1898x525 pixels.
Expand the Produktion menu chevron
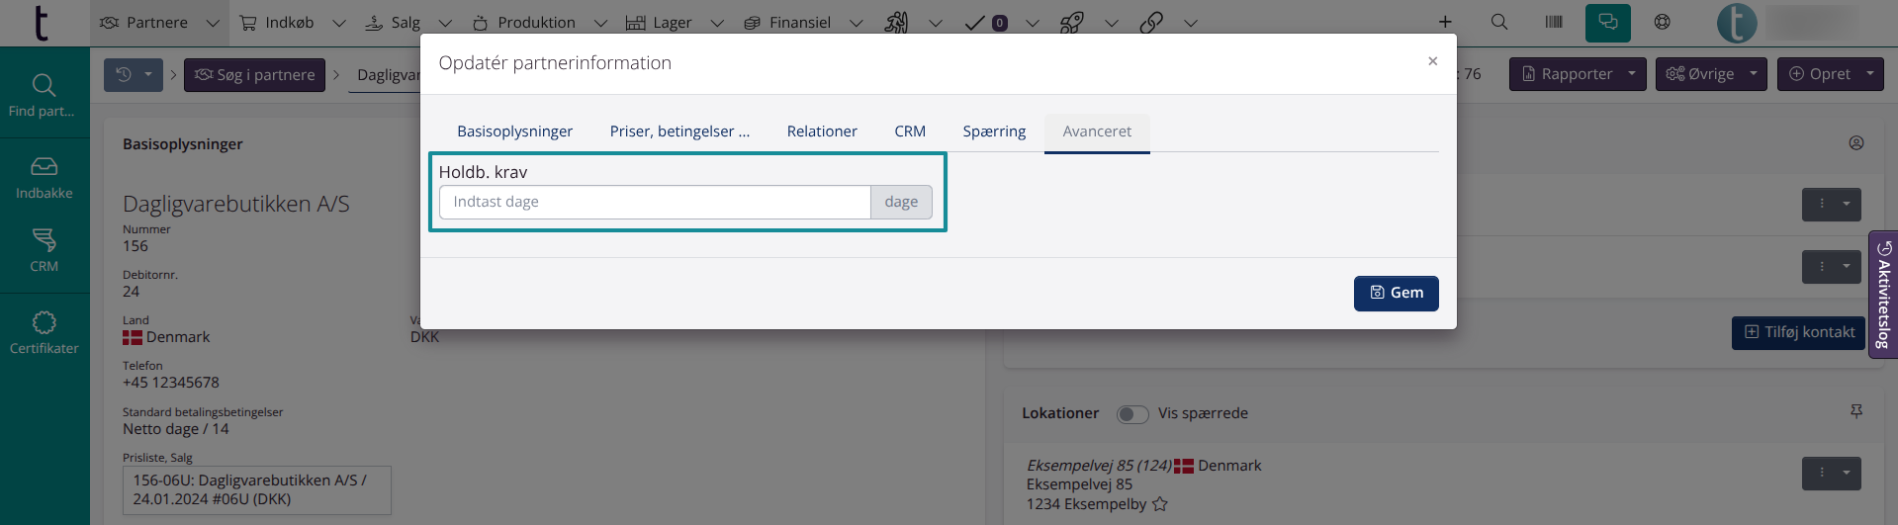[600, 23]
